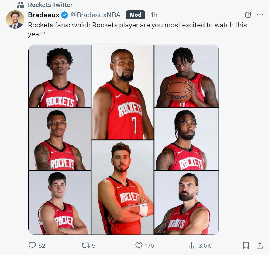Image resolution: width=269 pixels, height=256 pixels.
Task: Open the Rockets Twitter community link
Action: pyautogui.click(x=50, y=5)
